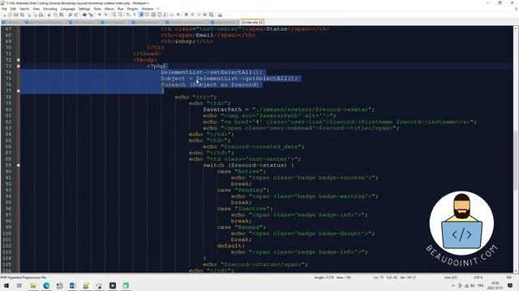The width and height of the screenshot is (519, 291).
Task: Click the '$avatarPath' assignment line
Action: point(289,110)
